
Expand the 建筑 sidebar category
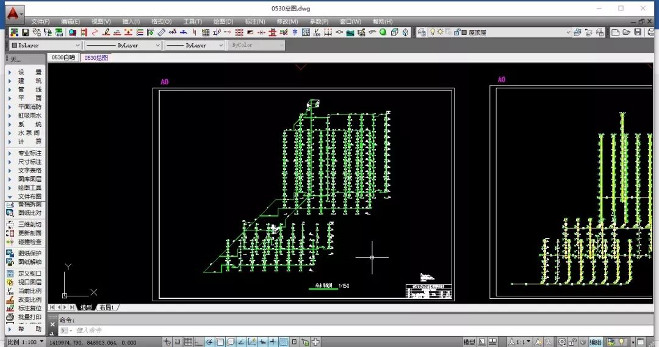(x=25, y=80)
